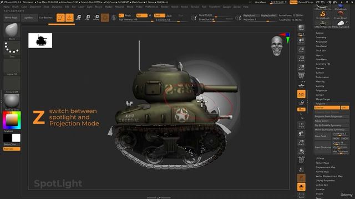Screen dimensions: 355x199
Task: Click the Actual size icon
Action: tap(301, 59)
